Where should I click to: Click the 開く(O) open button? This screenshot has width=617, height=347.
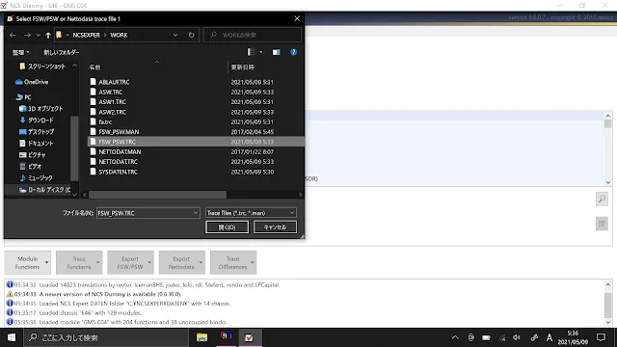[228, 227]
